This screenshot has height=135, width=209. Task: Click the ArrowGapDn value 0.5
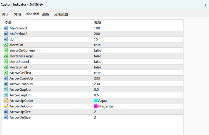96,95
